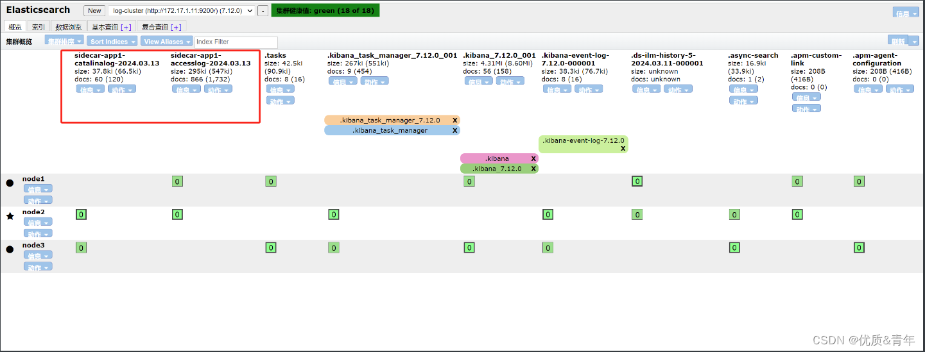925x352 pixels.
Task: Open 信息 menu for .tasks index
Action: [x=280, y=89]
